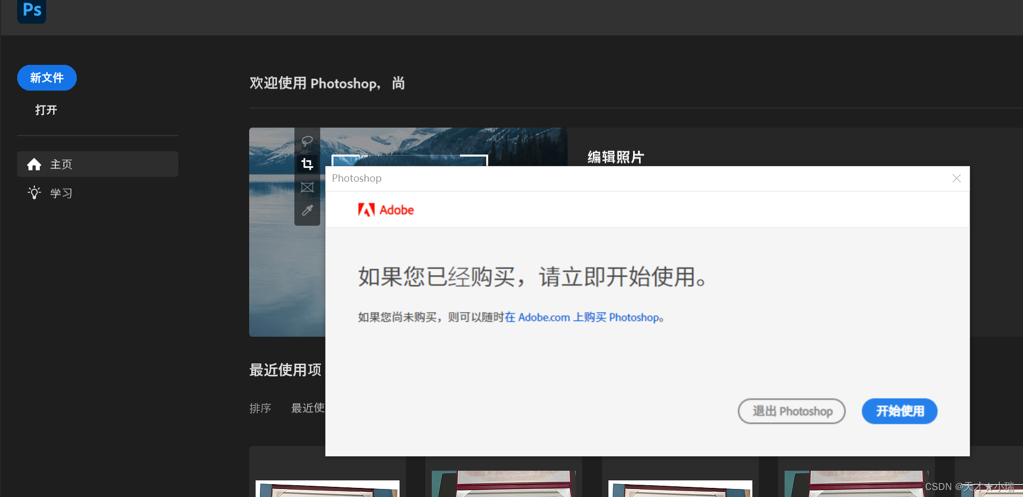Click the 开始使用 button
The width and height of the screenshot is (1023, 497).
[x=899, y=411]
